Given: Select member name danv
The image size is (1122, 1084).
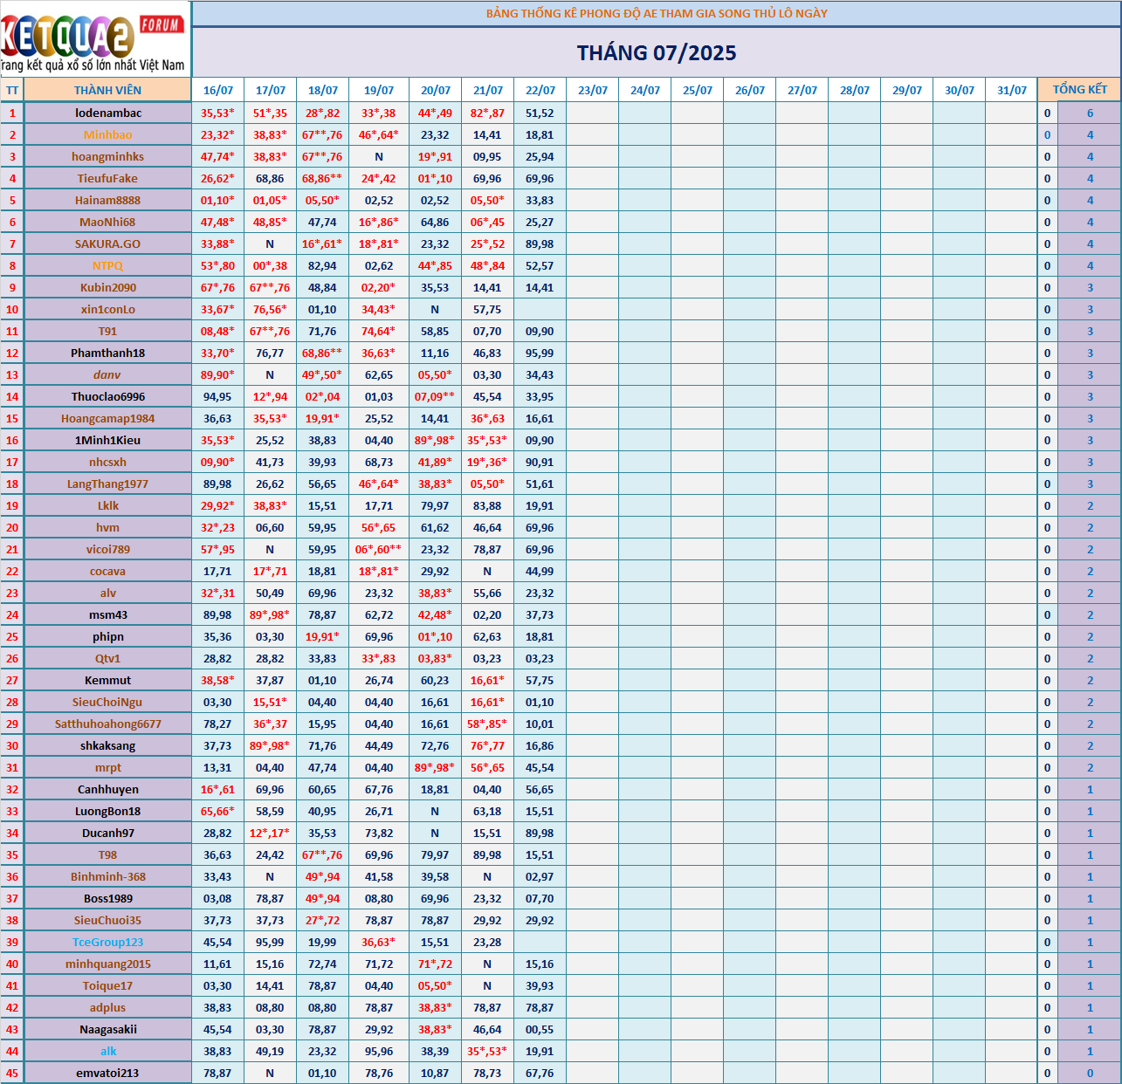Looking at the screenshot, I should (x=107, y=374).
